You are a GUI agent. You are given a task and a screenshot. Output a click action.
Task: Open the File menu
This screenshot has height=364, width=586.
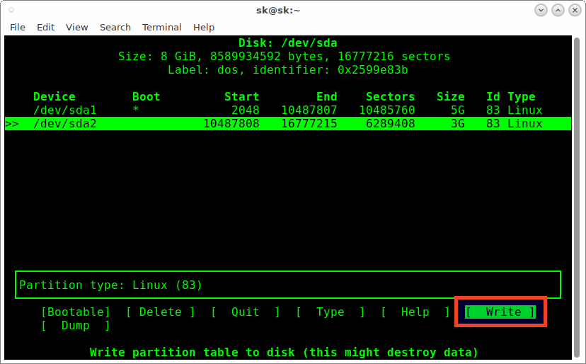(x=18, y=28)
